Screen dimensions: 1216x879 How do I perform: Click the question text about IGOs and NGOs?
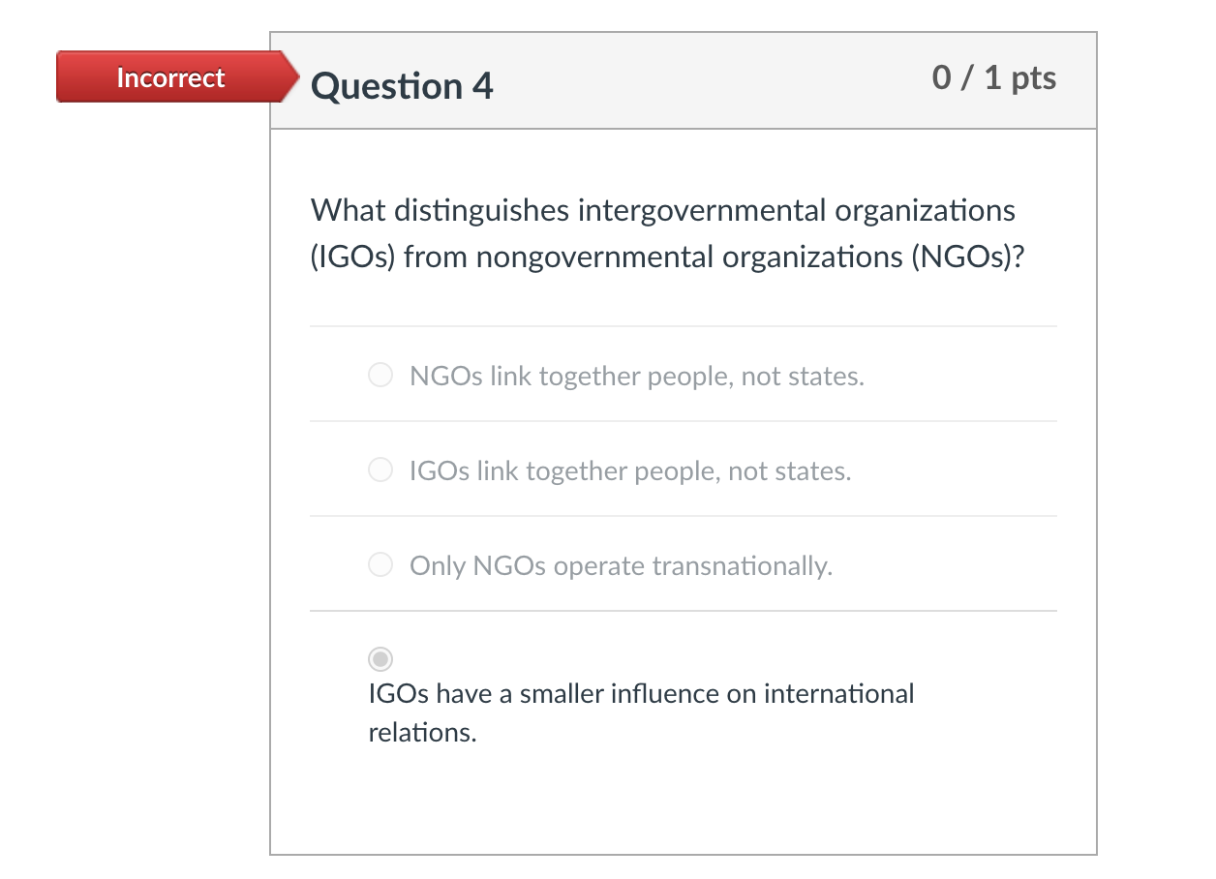click(x=668, y=233)
